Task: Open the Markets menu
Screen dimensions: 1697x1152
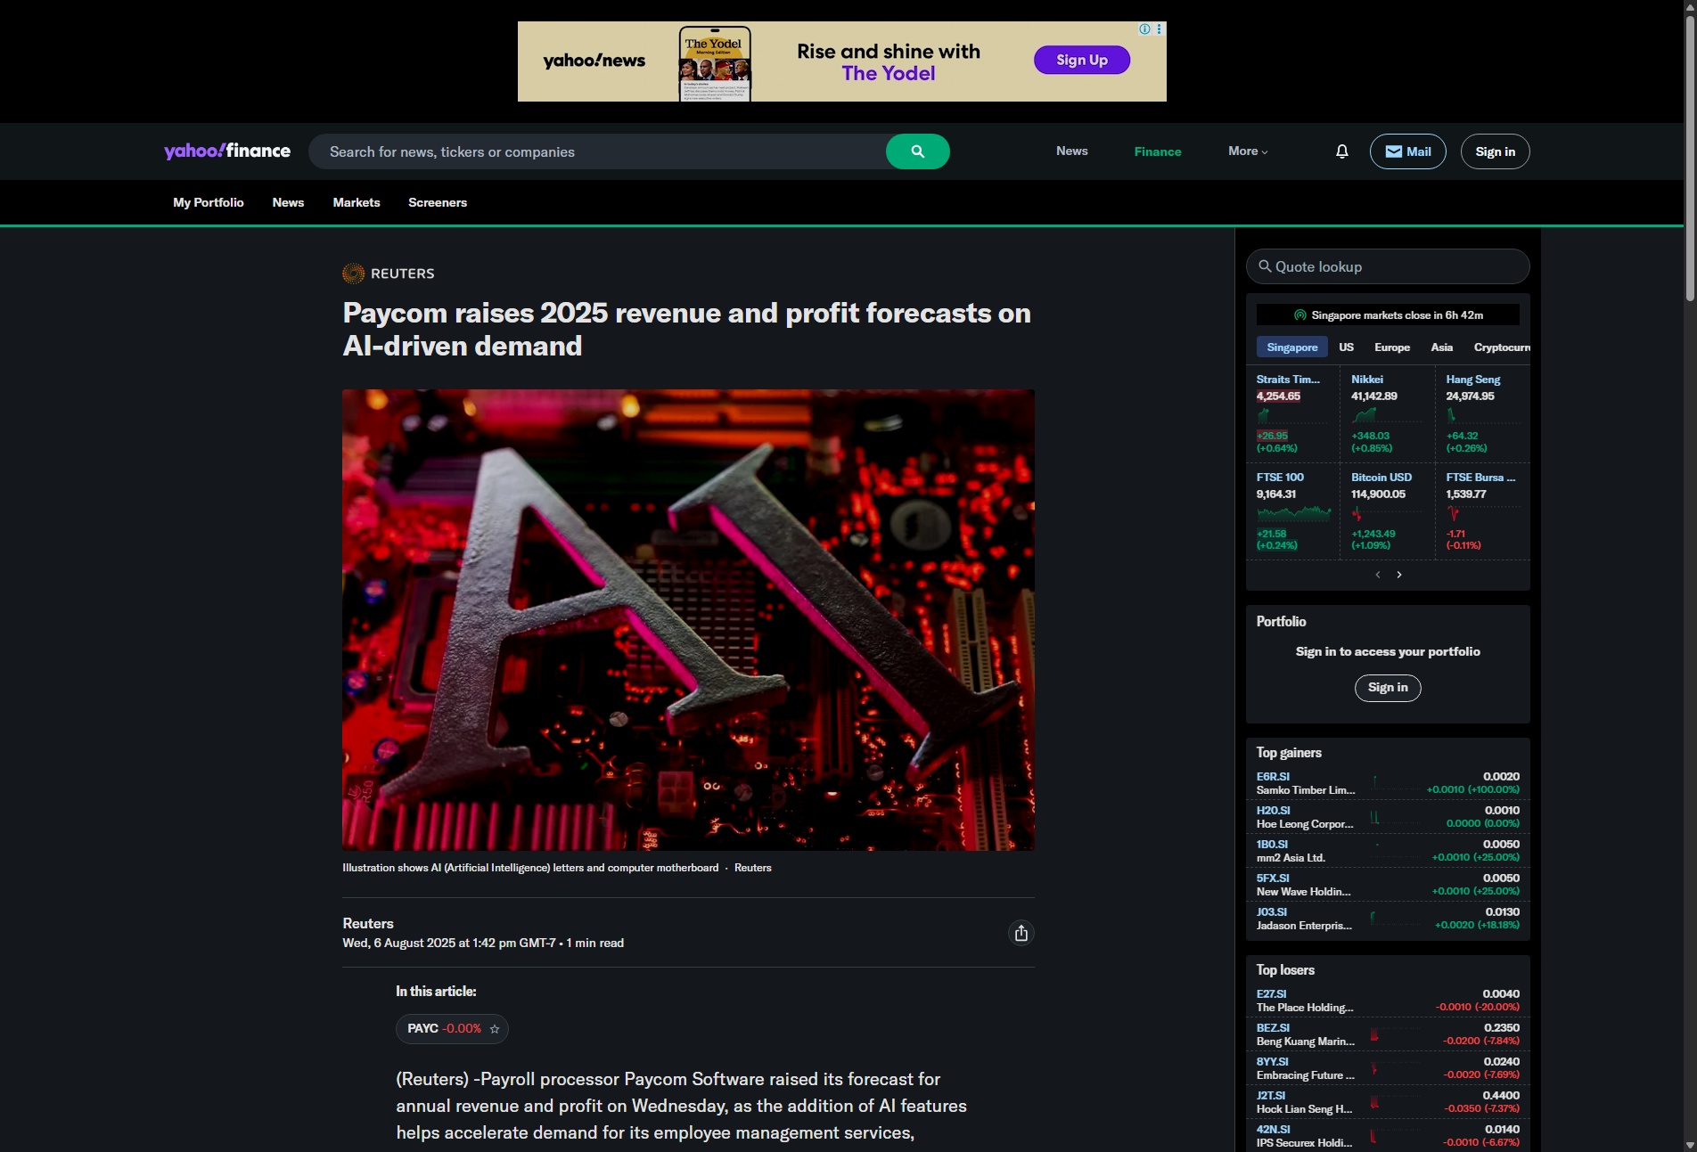Action: tap(357, 203)
